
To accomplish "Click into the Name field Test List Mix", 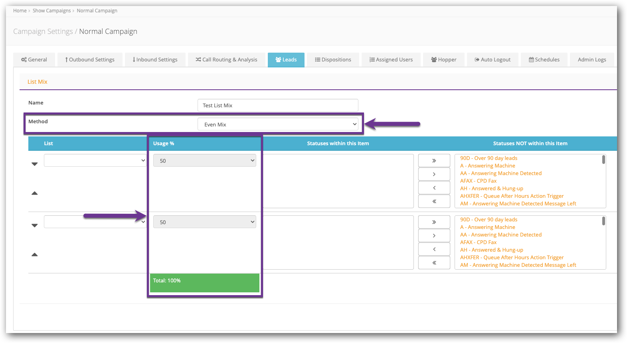I will [x=278, y=105].
